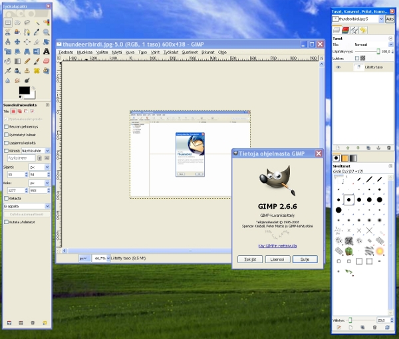Screen dimensions: 399x339
Task: Enable Pyöristetyt kulmat checkbox
Action: [x=7, y=135]
